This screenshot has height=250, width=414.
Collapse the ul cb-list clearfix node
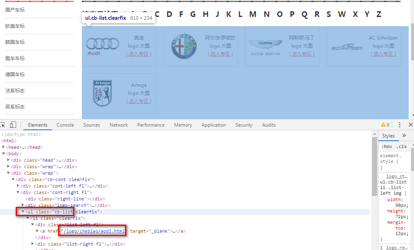coord(23,212)
